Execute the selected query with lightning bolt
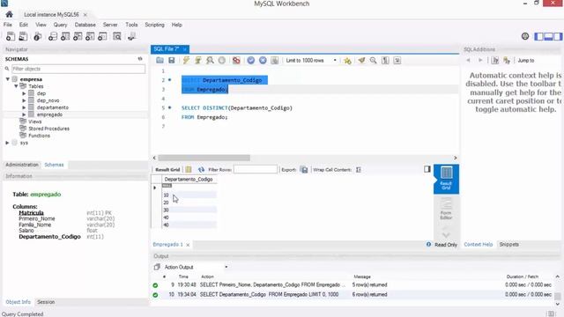The image size is (564, 317). tap(186, 61)
